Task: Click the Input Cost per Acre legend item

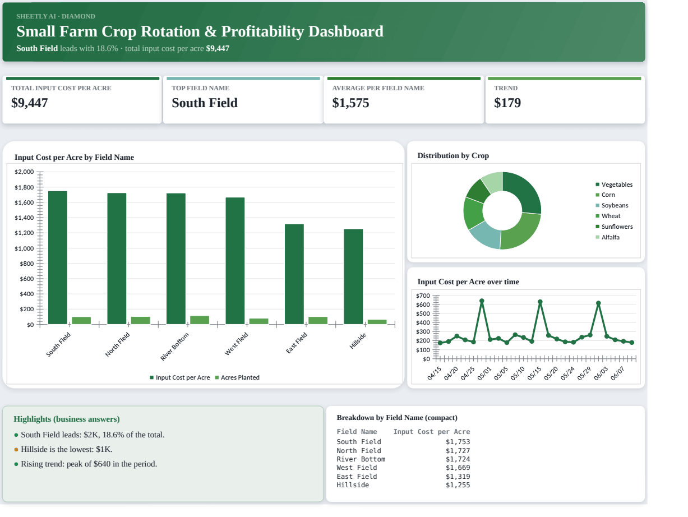Action: (x=179, y=377)
